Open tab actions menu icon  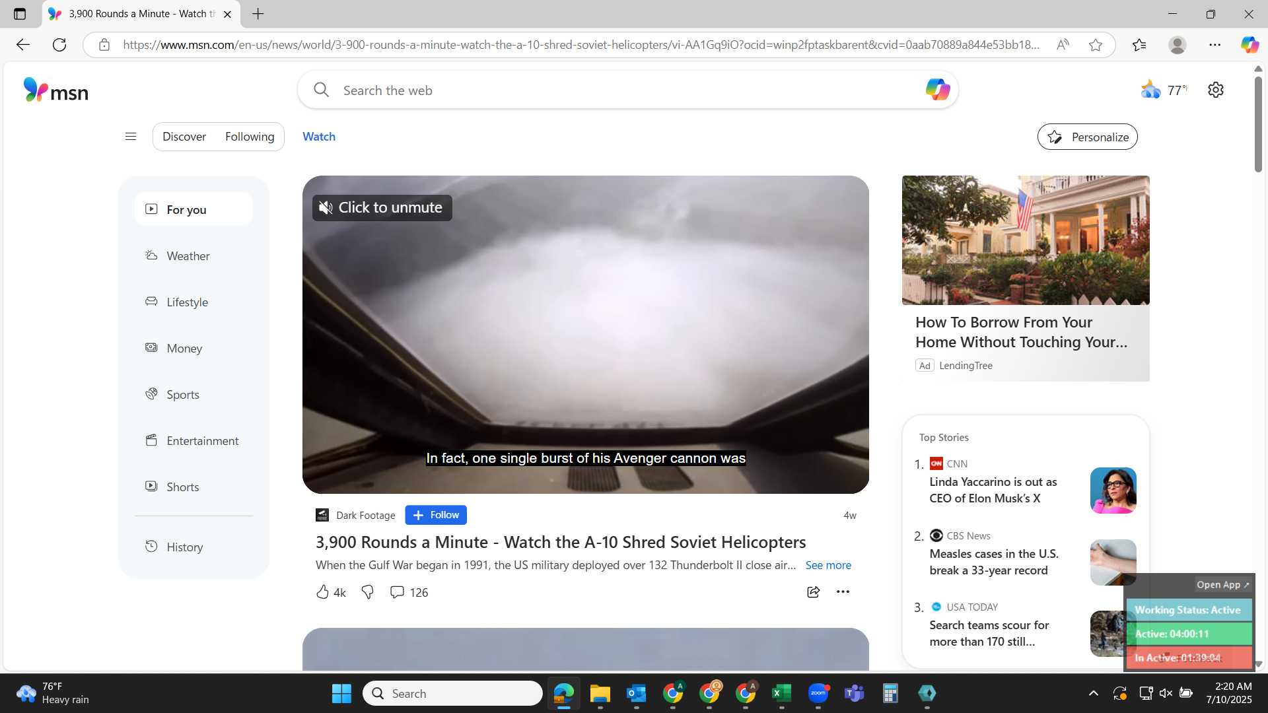click(x=20, y=14)
